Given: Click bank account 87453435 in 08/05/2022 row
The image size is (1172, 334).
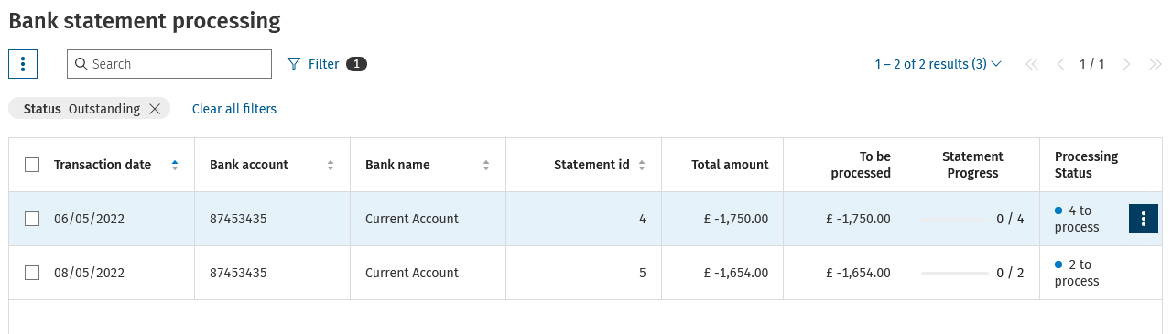Looking at the screenshot, I should click(238, 273).
